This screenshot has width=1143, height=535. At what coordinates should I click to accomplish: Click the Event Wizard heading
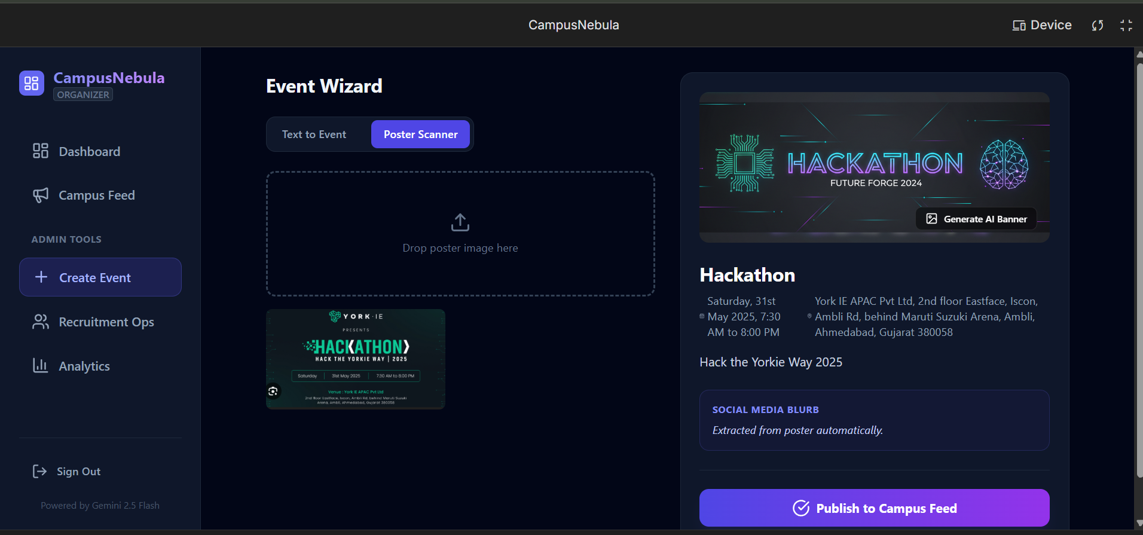point(324,86)
